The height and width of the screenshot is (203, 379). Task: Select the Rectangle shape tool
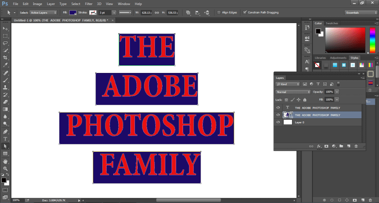pyautogui.click(x=5, y=154)
